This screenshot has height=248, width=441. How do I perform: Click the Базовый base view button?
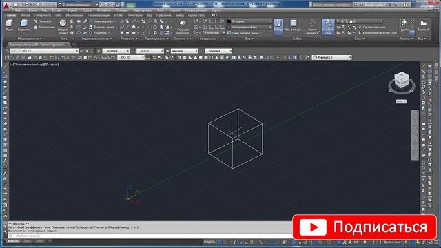click(x=423, y=25)
